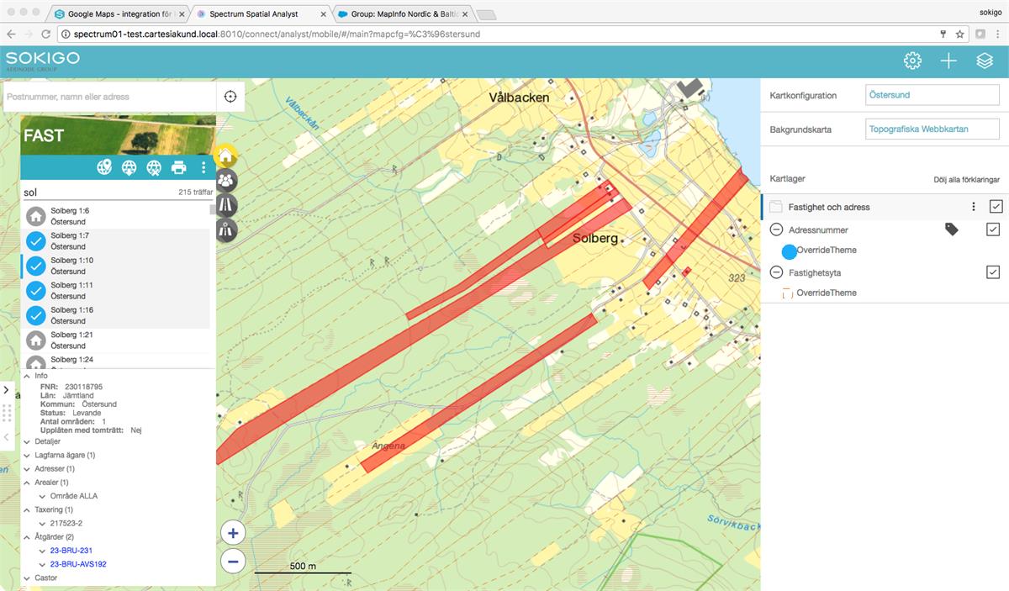1009x591 pixels.
Task: Click the printer icon in FAST toolbar
Action: pos(178,167)
